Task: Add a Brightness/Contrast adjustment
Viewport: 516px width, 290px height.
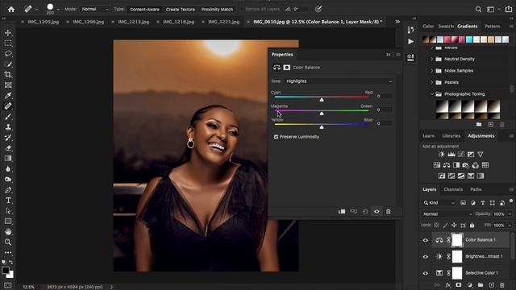Action: (442, 154)
